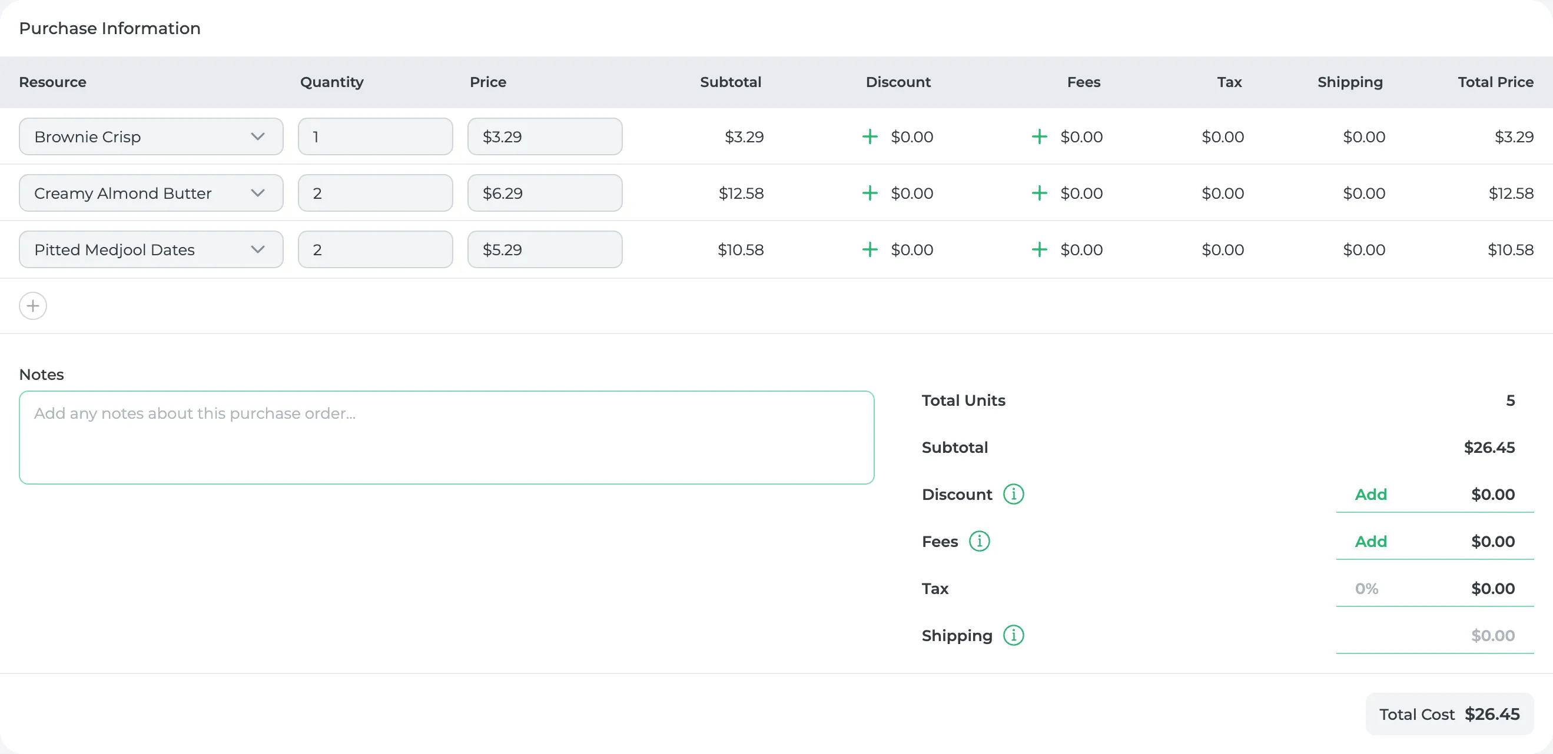Click the Shipping column header
The height and width of the screenshot is (754, 1553).
(x=1350, y=82)
